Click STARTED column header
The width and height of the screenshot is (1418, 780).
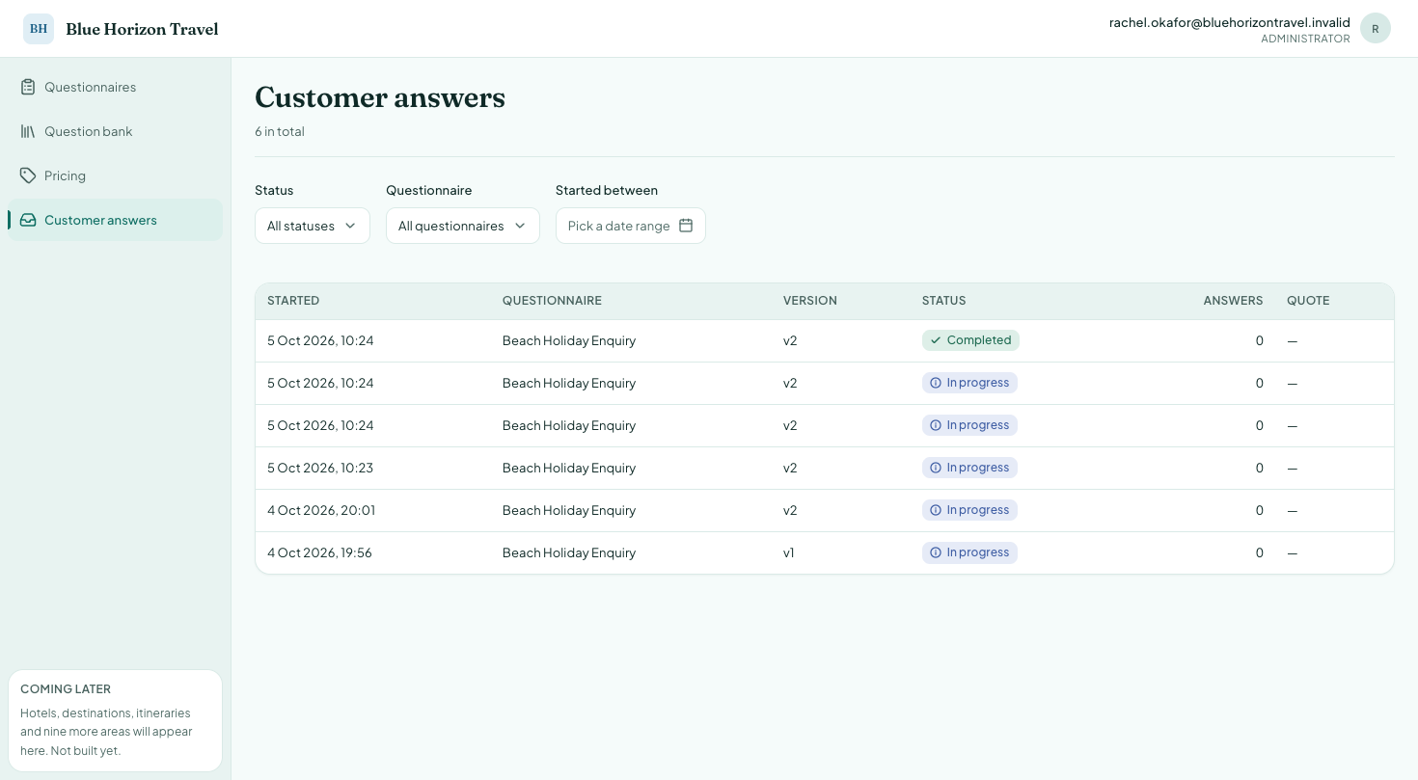pos(293,301)
